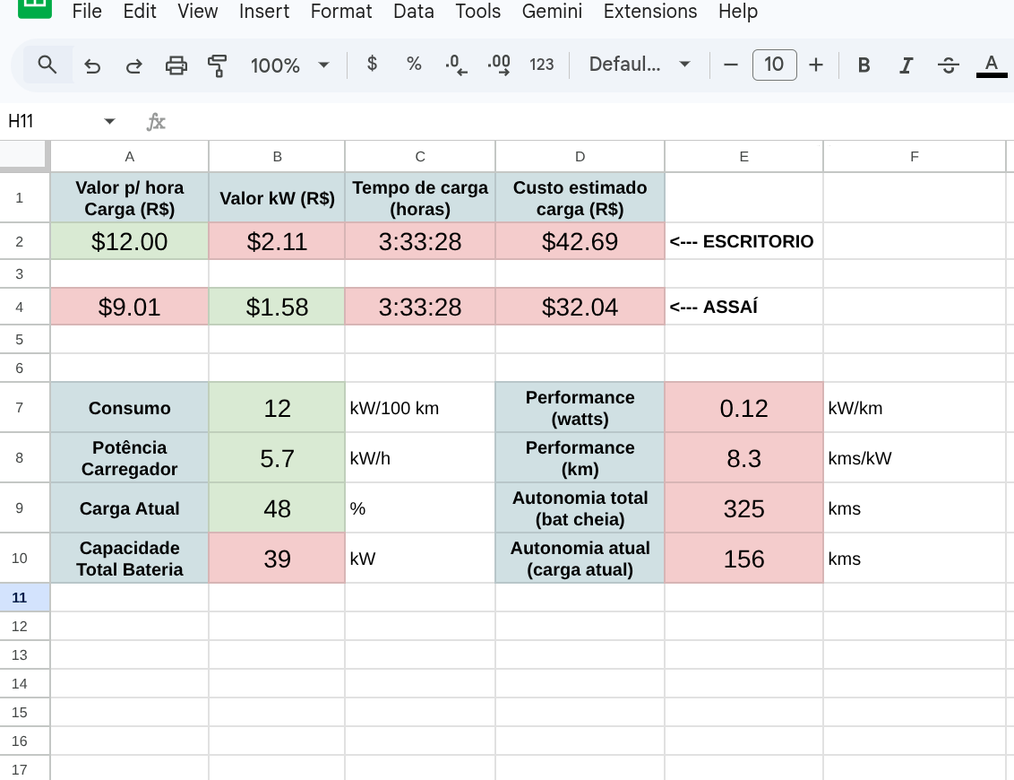
Task: Open the zoom 100% dropdown
Action: pyautogui.click(x=290, y=65)
